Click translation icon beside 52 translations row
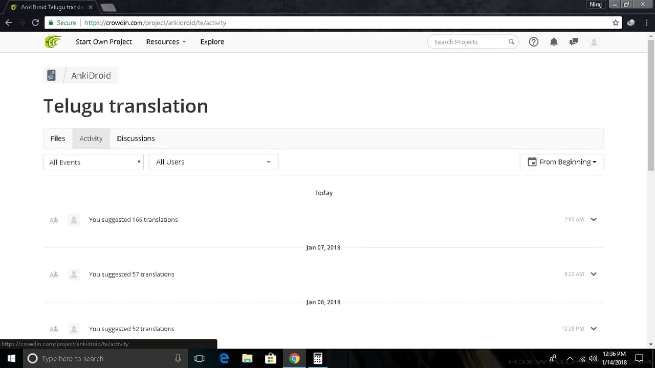 coord(54,330)
